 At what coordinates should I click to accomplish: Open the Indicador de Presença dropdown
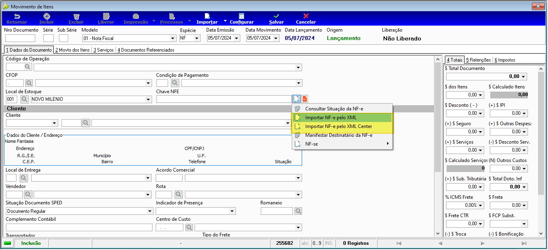232,211
